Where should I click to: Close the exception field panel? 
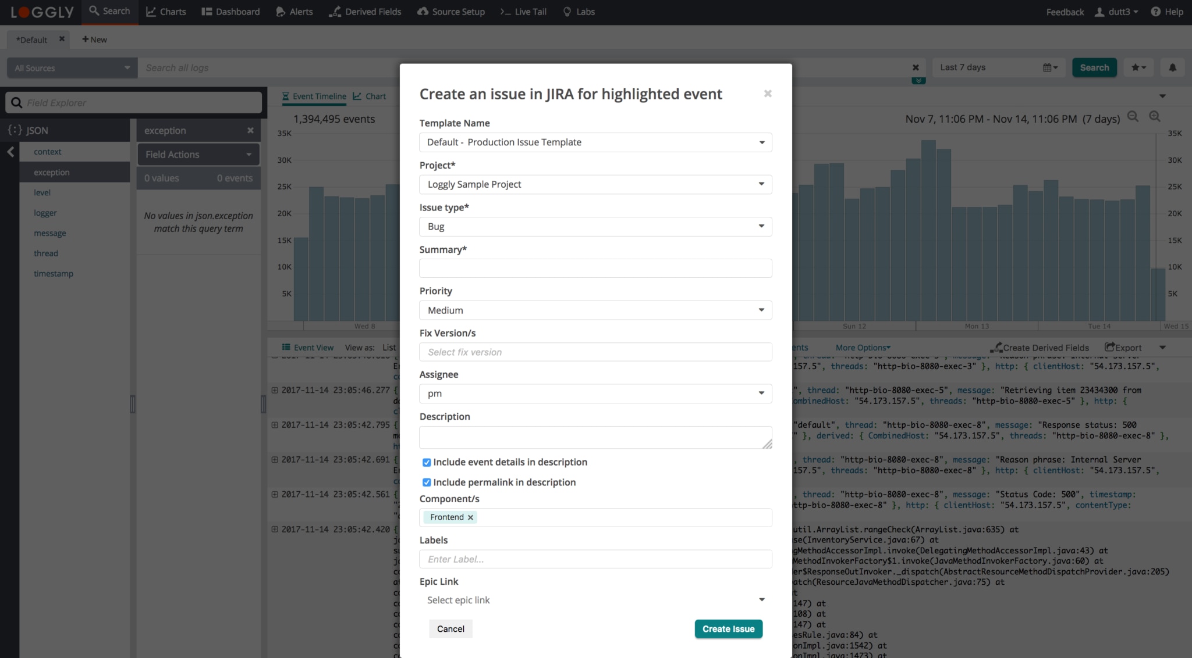point(250,130)
